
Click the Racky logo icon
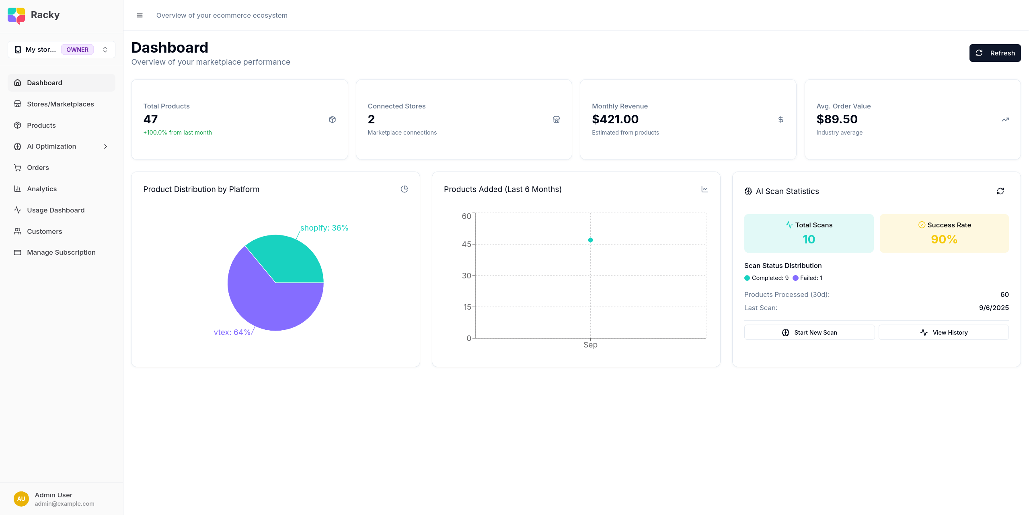coord(16,15)
